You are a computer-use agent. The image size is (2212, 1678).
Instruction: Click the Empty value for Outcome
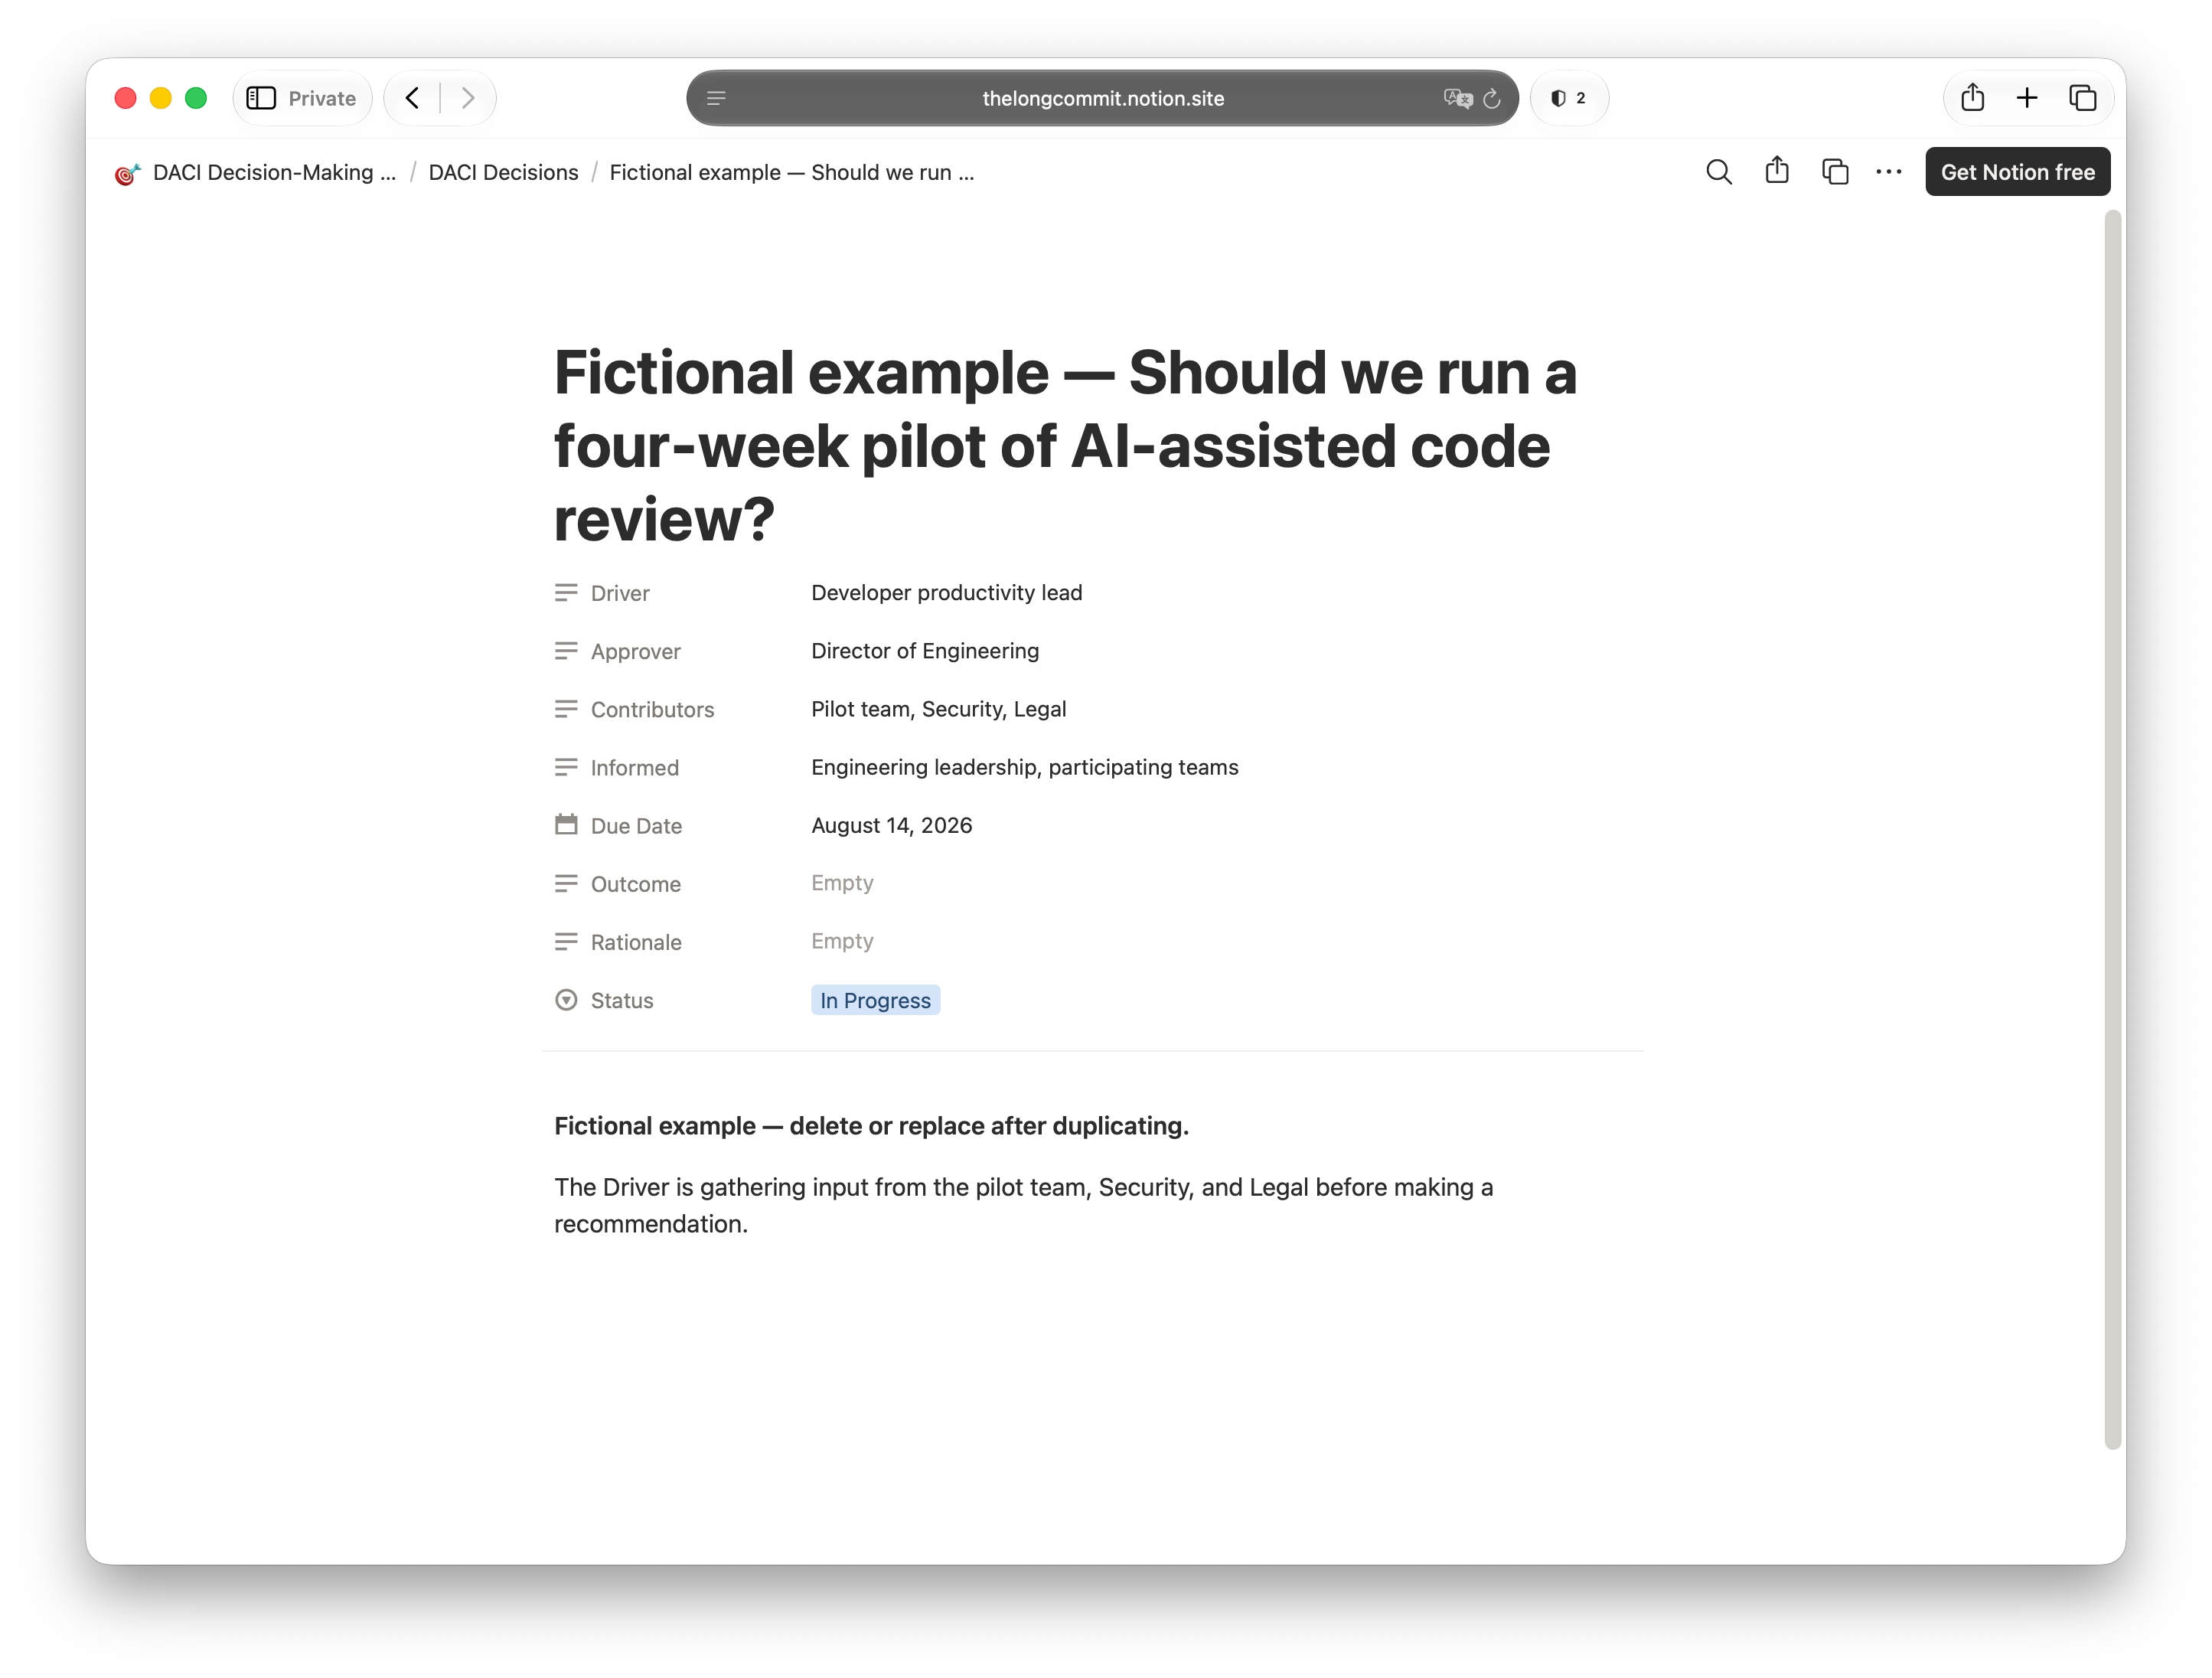pos(842,883)
